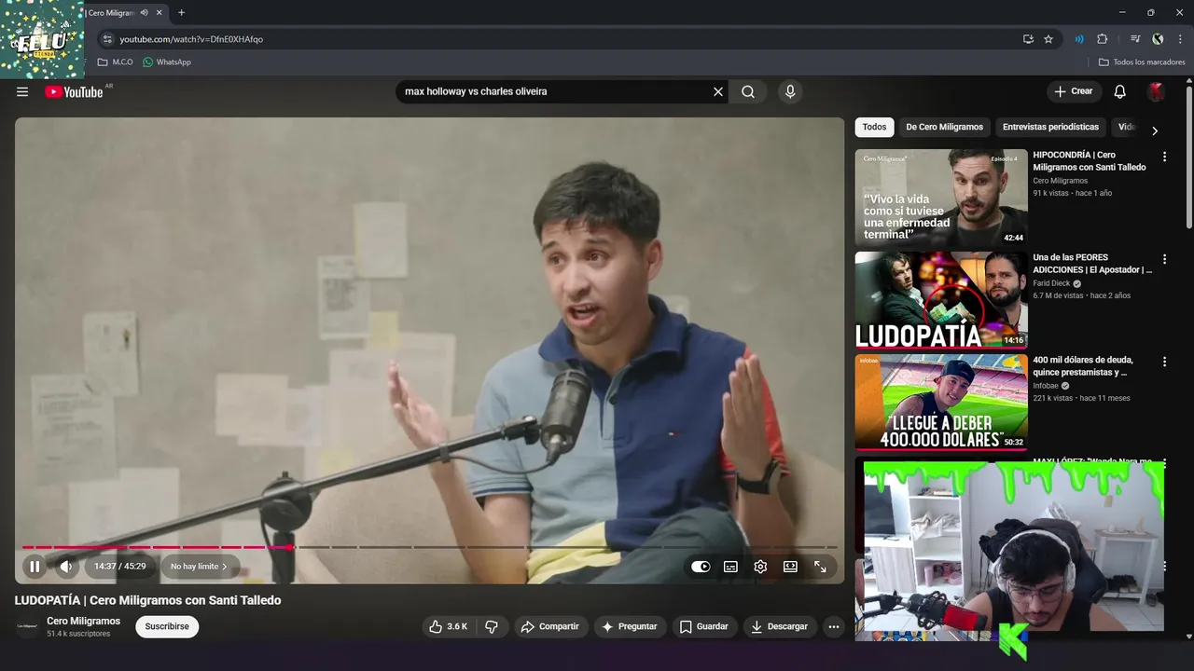Open more actions three-dot menu
Screen dimensions: 1194x671
[834, 626]
